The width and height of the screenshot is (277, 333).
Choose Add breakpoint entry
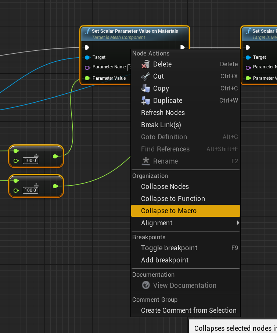[186, 260]
